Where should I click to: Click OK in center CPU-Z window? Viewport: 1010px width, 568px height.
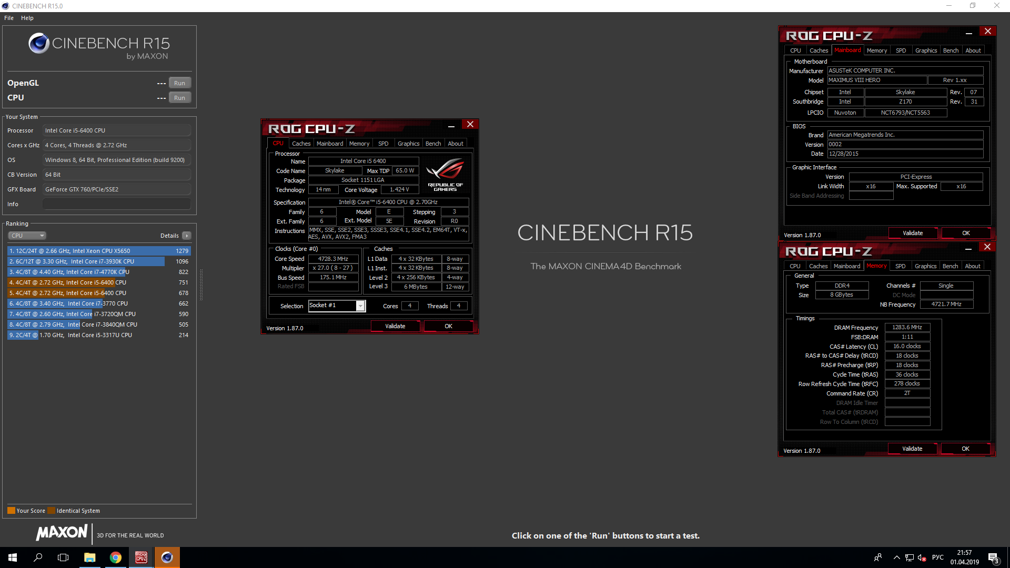[448, 326]
